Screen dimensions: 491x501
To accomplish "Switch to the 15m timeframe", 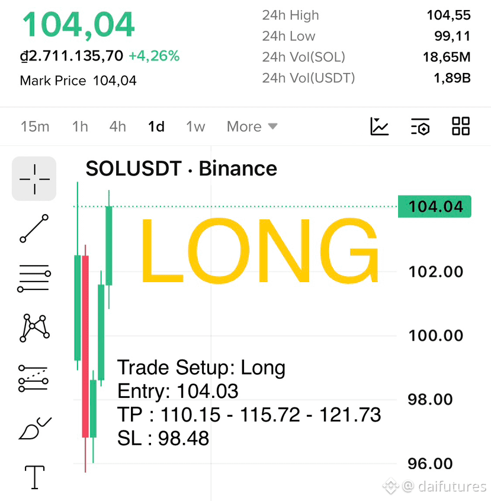I will coord(35,126).
